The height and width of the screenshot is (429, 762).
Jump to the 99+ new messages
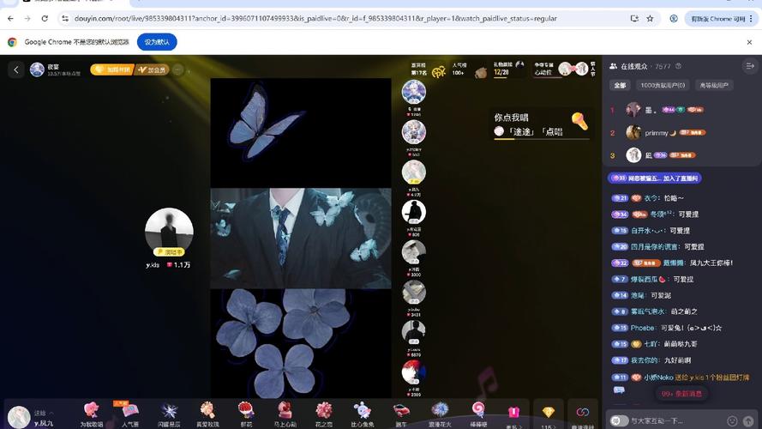[682, 394]
